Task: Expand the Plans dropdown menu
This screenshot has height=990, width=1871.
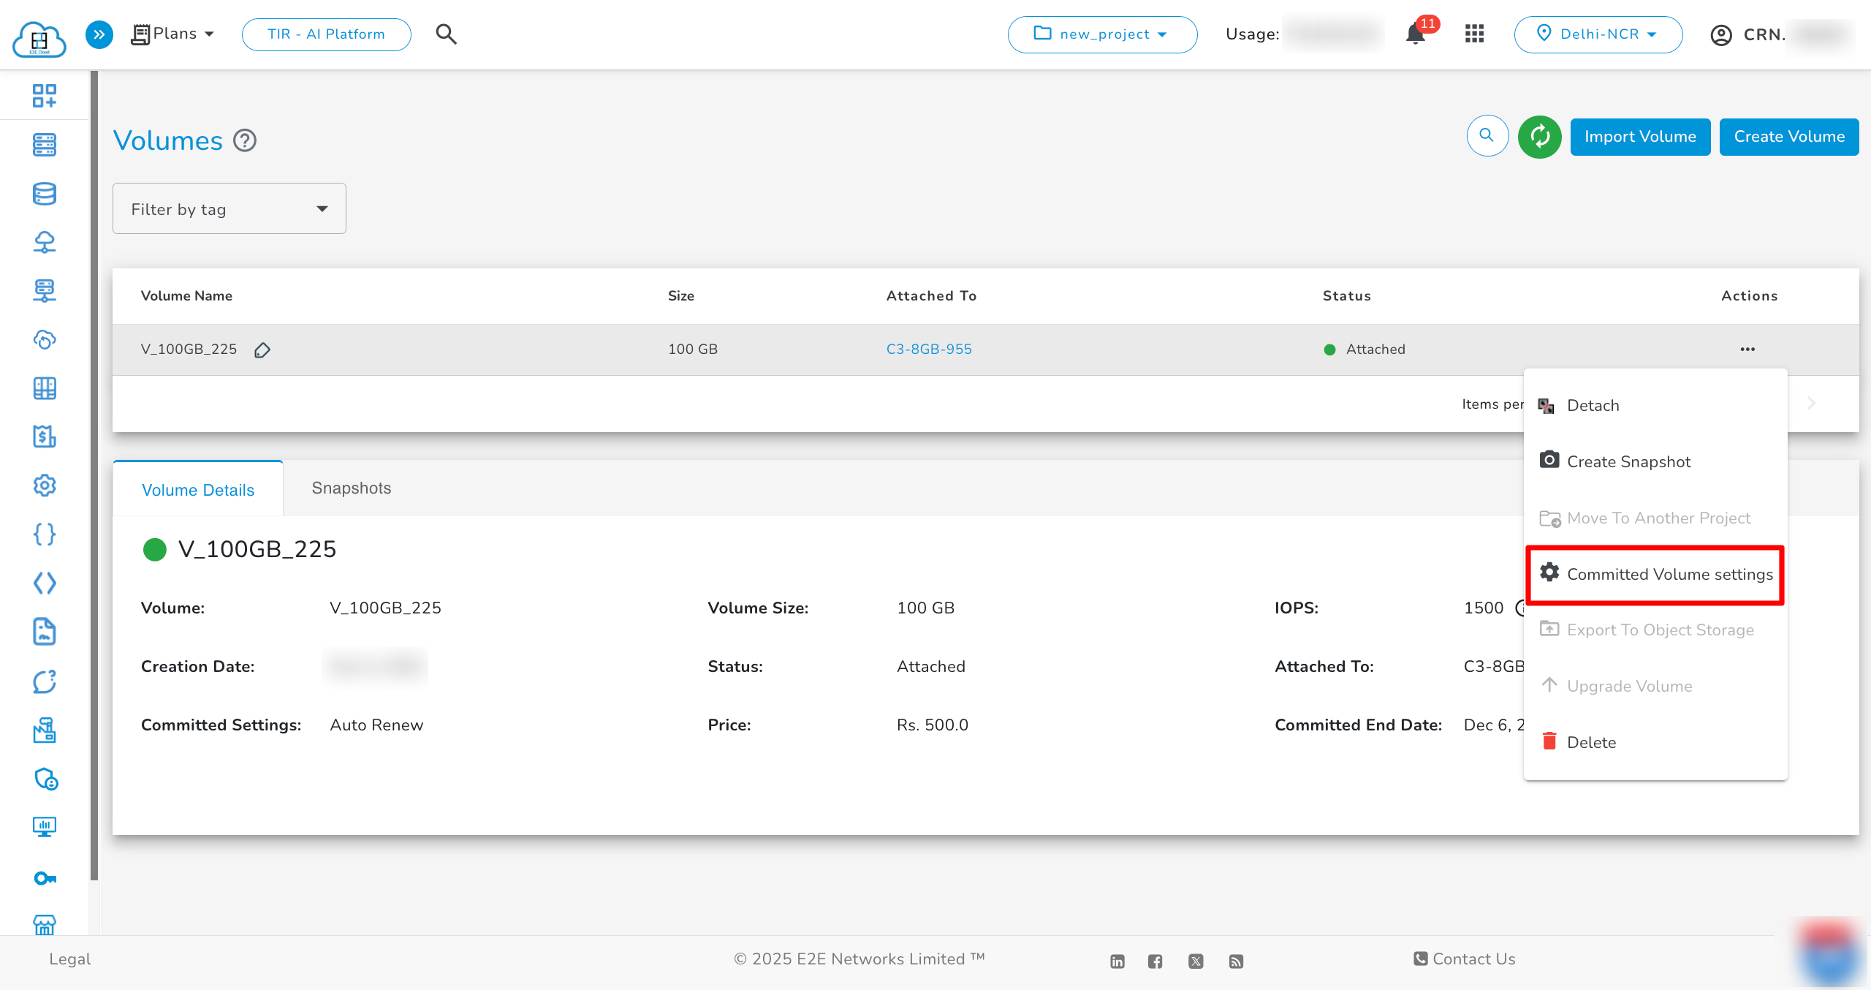Action: (x=174, y=34)
